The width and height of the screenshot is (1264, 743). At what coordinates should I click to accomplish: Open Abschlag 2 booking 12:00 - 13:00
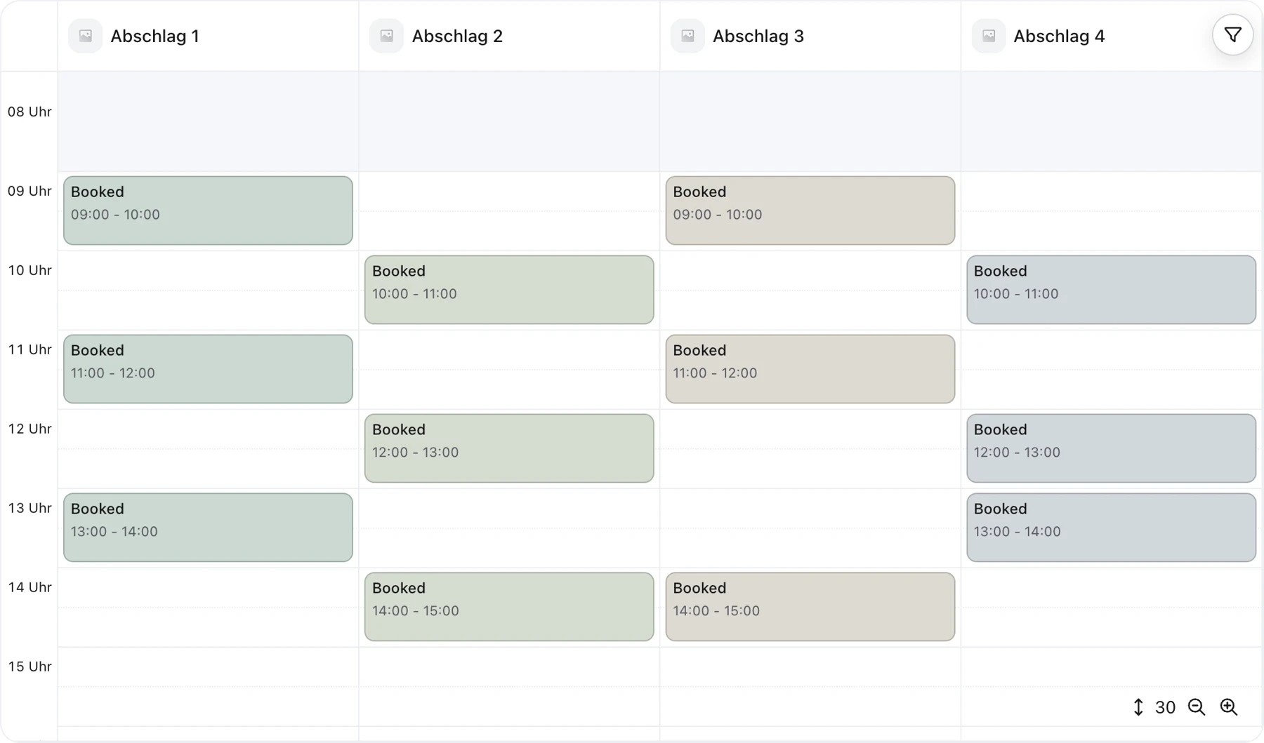pyautogui.click(x=509, y=448)
